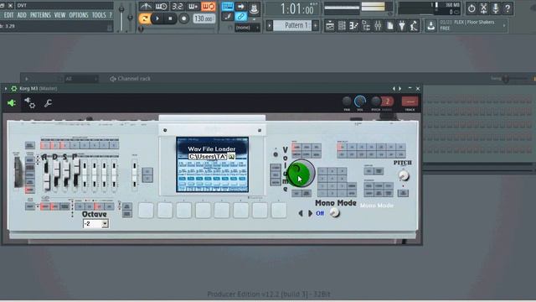Click the Mono Mode Off label

(x=320, y=213)
